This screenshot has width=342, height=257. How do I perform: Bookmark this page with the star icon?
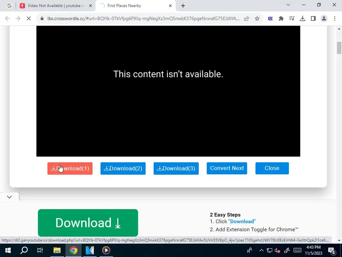coord(257,19)
